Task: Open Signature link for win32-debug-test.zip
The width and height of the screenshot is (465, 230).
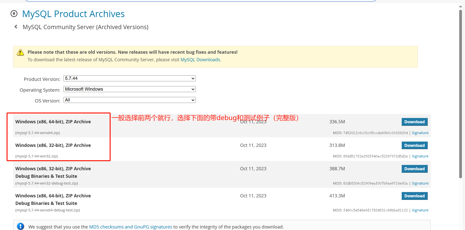Action: 420,183
